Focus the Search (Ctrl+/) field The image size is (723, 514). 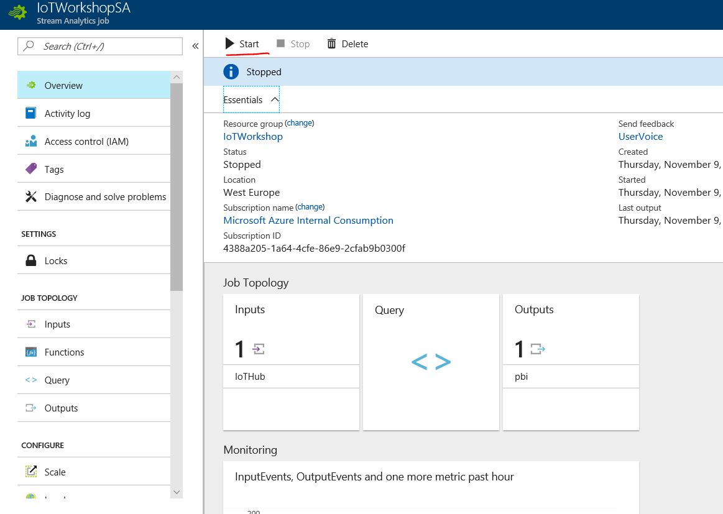click(100, 46)
